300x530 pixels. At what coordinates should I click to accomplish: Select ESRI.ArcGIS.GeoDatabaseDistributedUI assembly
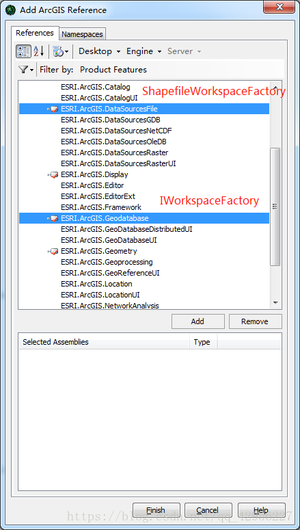click(x=126, y=229)
